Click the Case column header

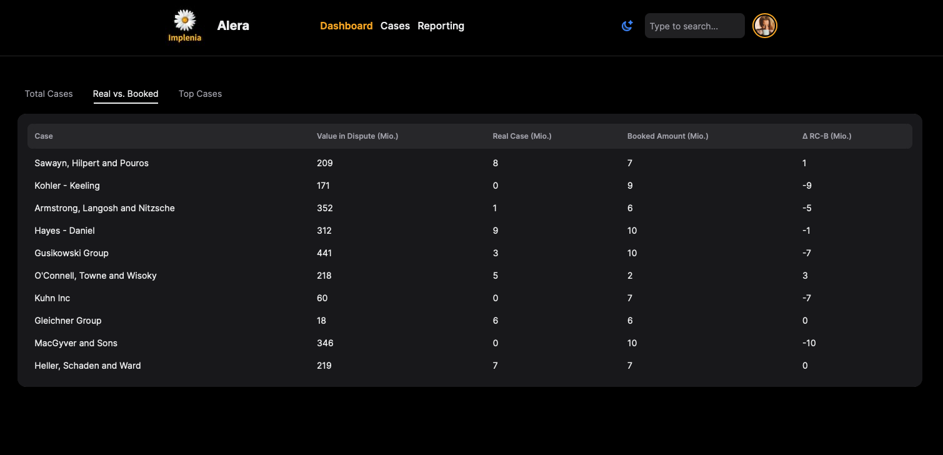[44, 136]
